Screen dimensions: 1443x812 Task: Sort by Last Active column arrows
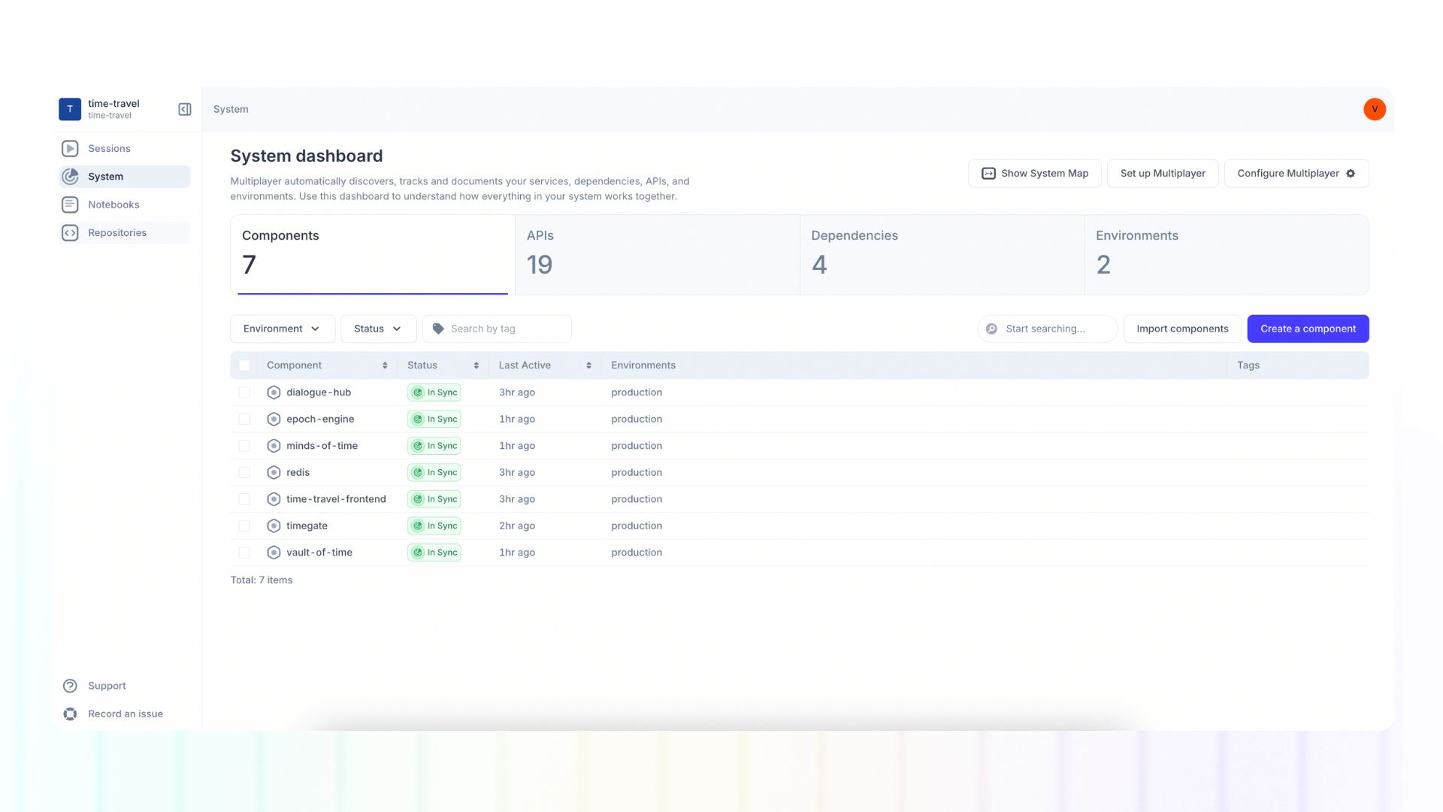click(588, 365)
